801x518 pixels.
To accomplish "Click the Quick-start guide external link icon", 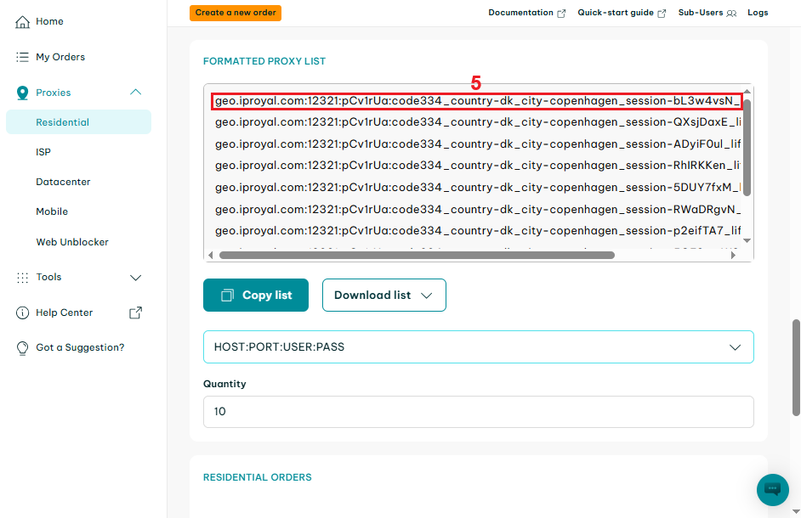I will [662, 14].
